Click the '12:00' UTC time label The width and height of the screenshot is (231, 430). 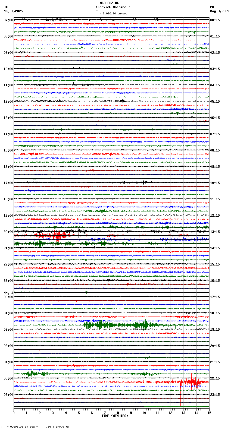click(8, 102)
